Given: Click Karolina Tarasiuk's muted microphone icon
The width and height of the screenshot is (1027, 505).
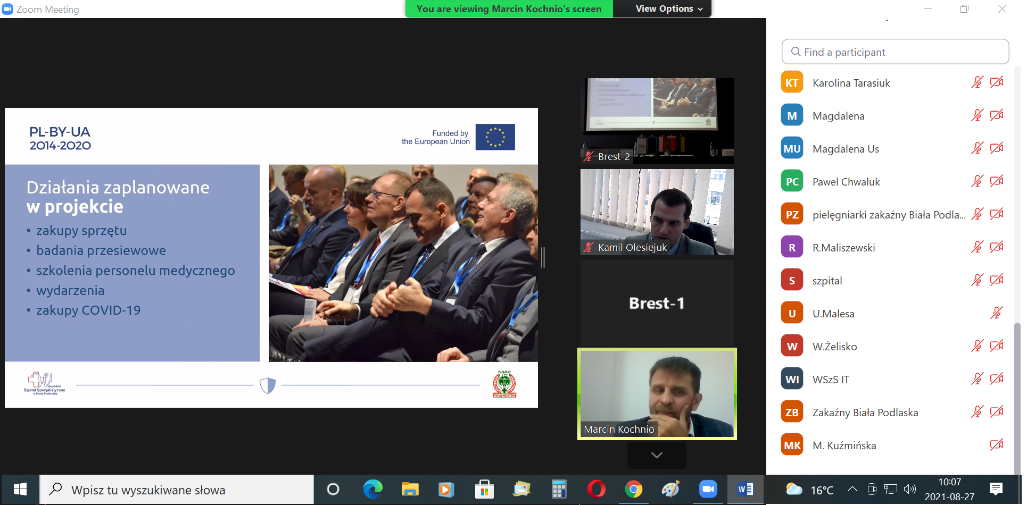Looking at the screenshot, I should click(x=977, y=82).
